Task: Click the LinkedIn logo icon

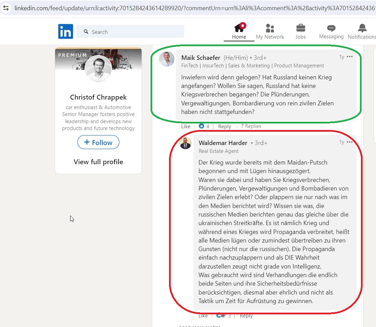Action: 65,31
